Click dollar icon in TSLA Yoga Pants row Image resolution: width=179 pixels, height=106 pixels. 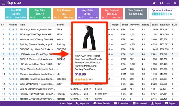click(17, 30)
